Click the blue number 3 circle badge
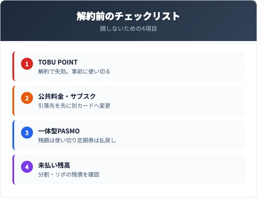 27,133
